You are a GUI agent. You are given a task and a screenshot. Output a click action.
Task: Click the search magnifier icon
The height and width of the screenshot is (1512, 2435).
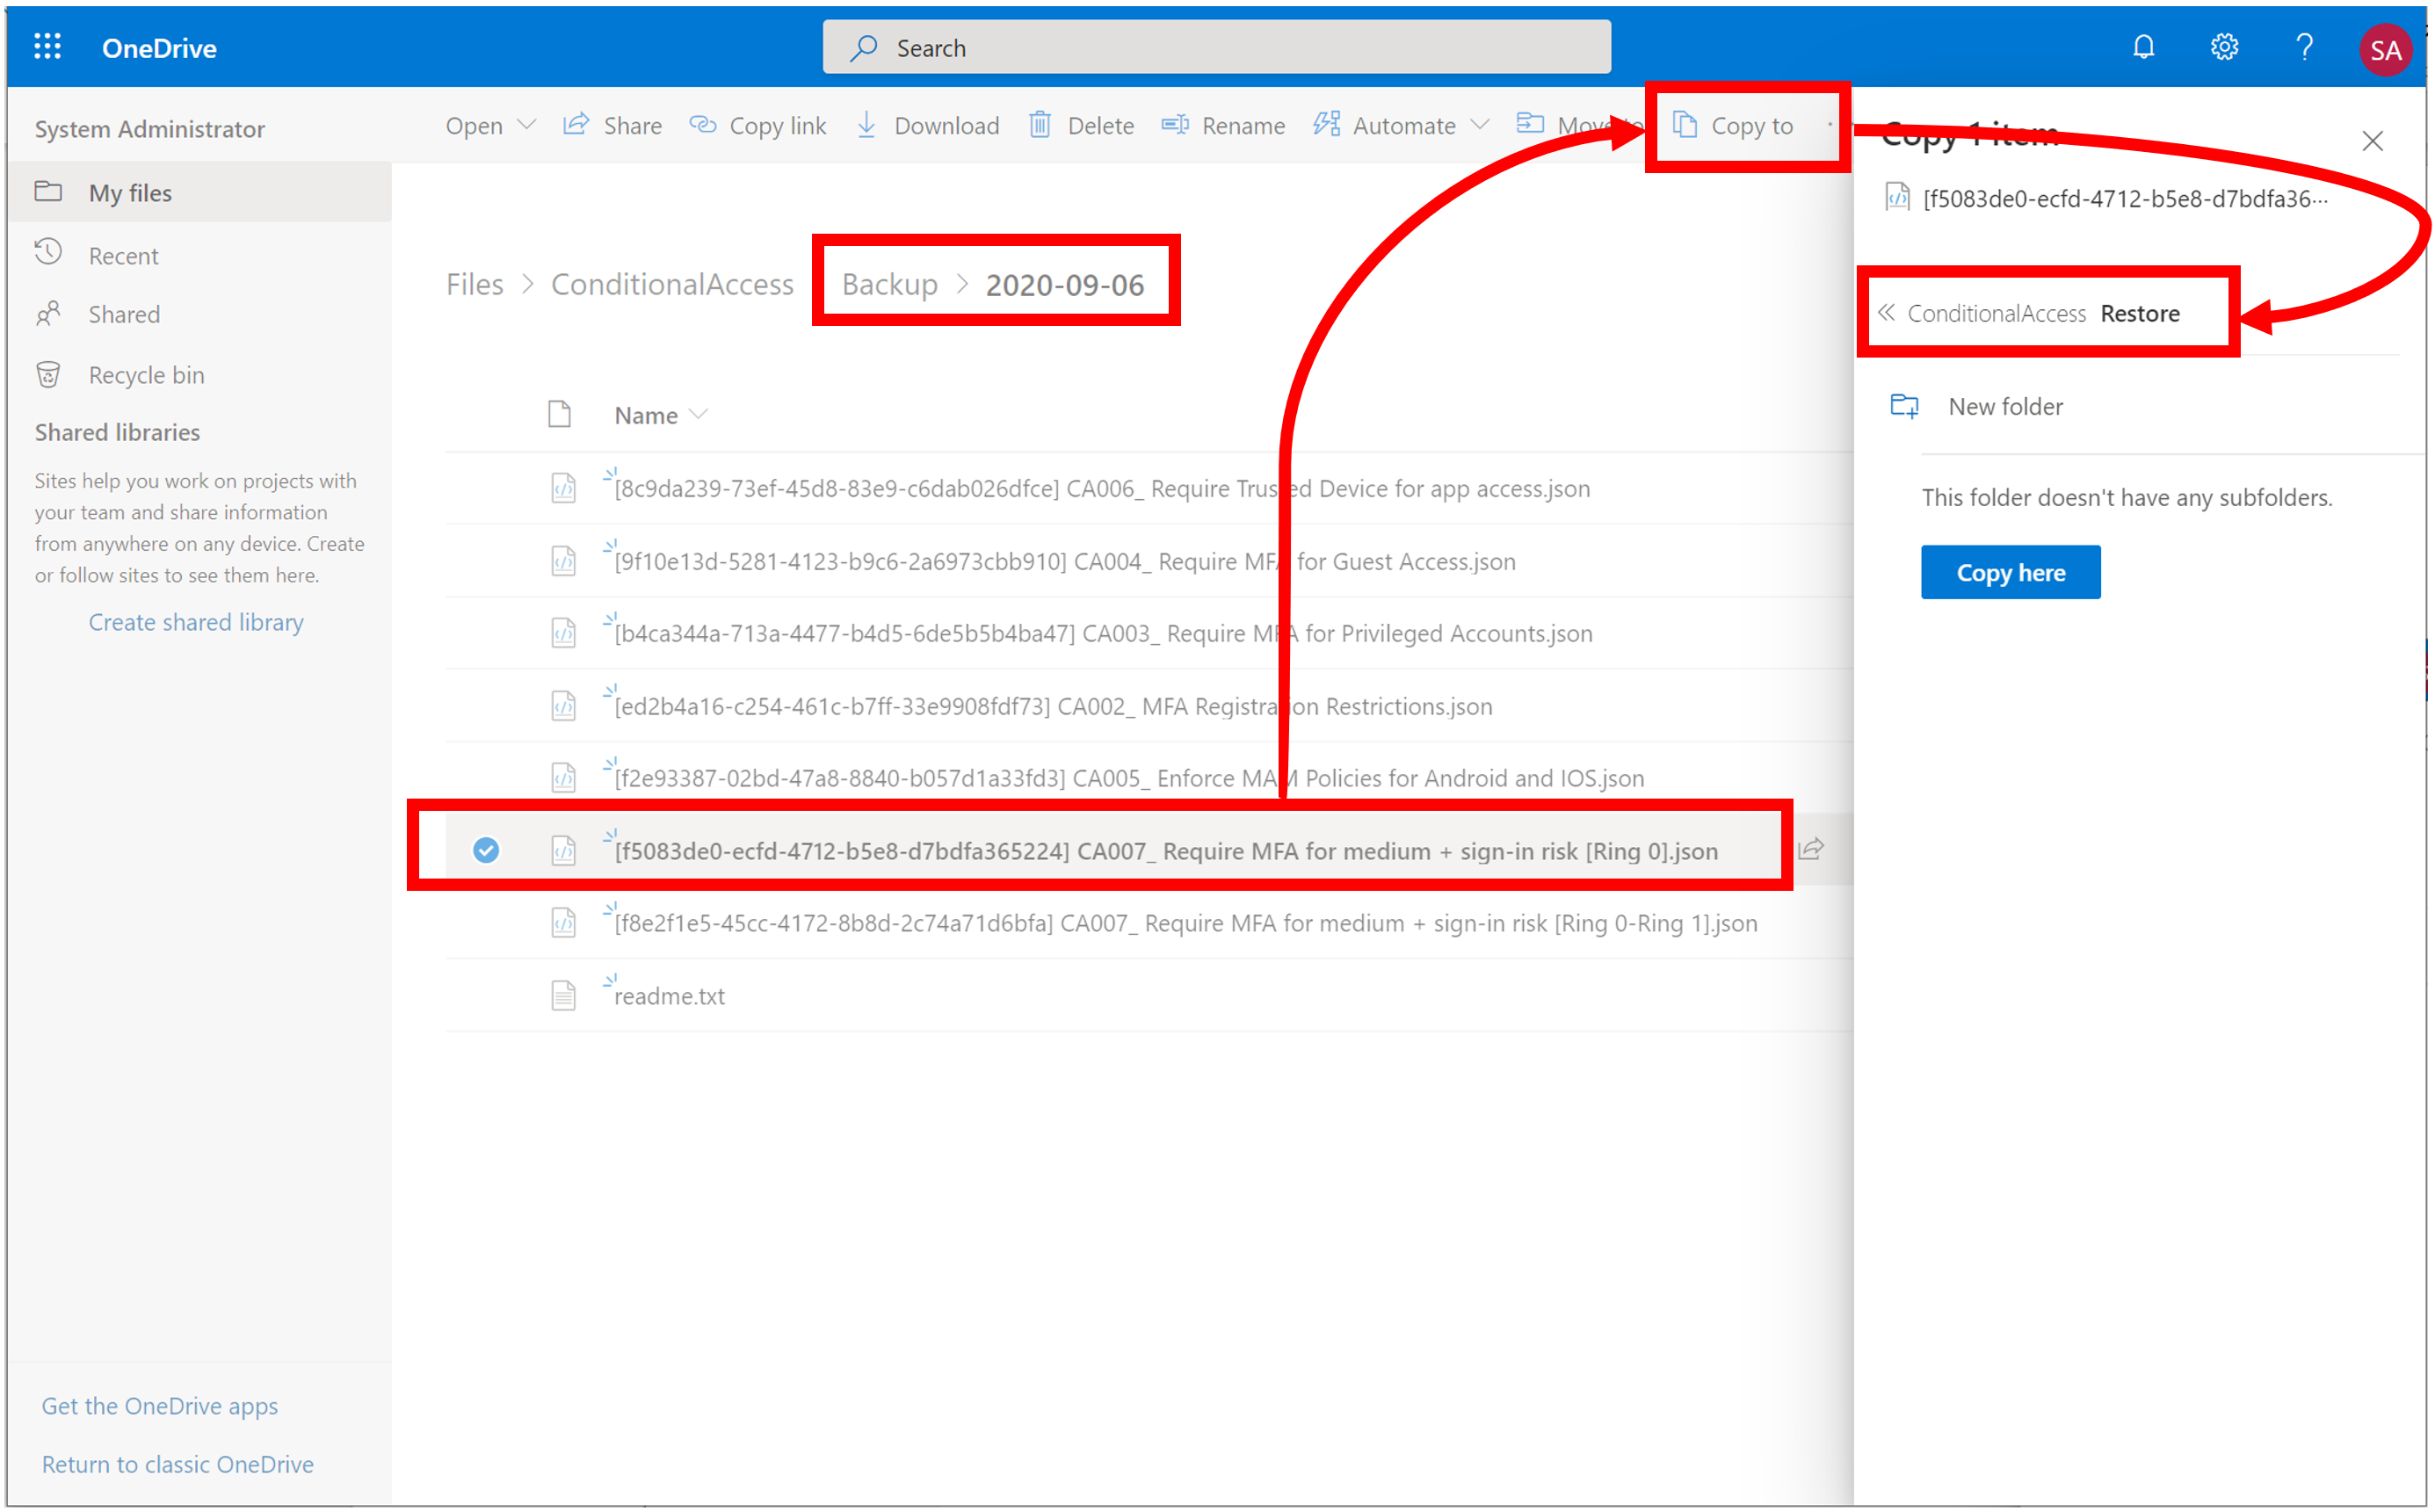tap(864, 47)
